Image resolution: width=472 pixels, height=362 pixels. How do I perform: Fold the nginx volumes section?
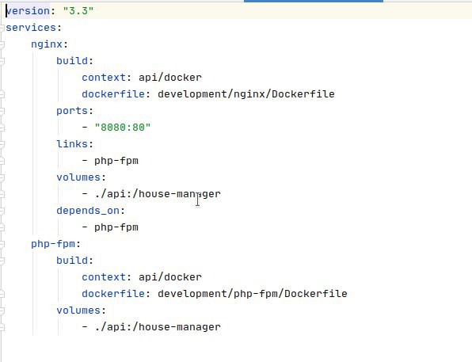point(2,177)
